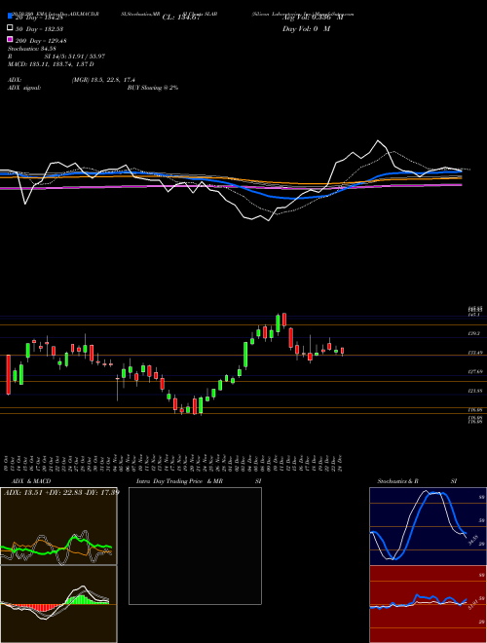
Task: Select the '200 Day - 129.48' legend text
Action: [41, 40]
